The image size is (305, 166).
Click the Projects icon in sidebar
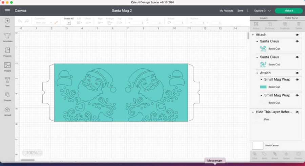(x=7, y=52)
